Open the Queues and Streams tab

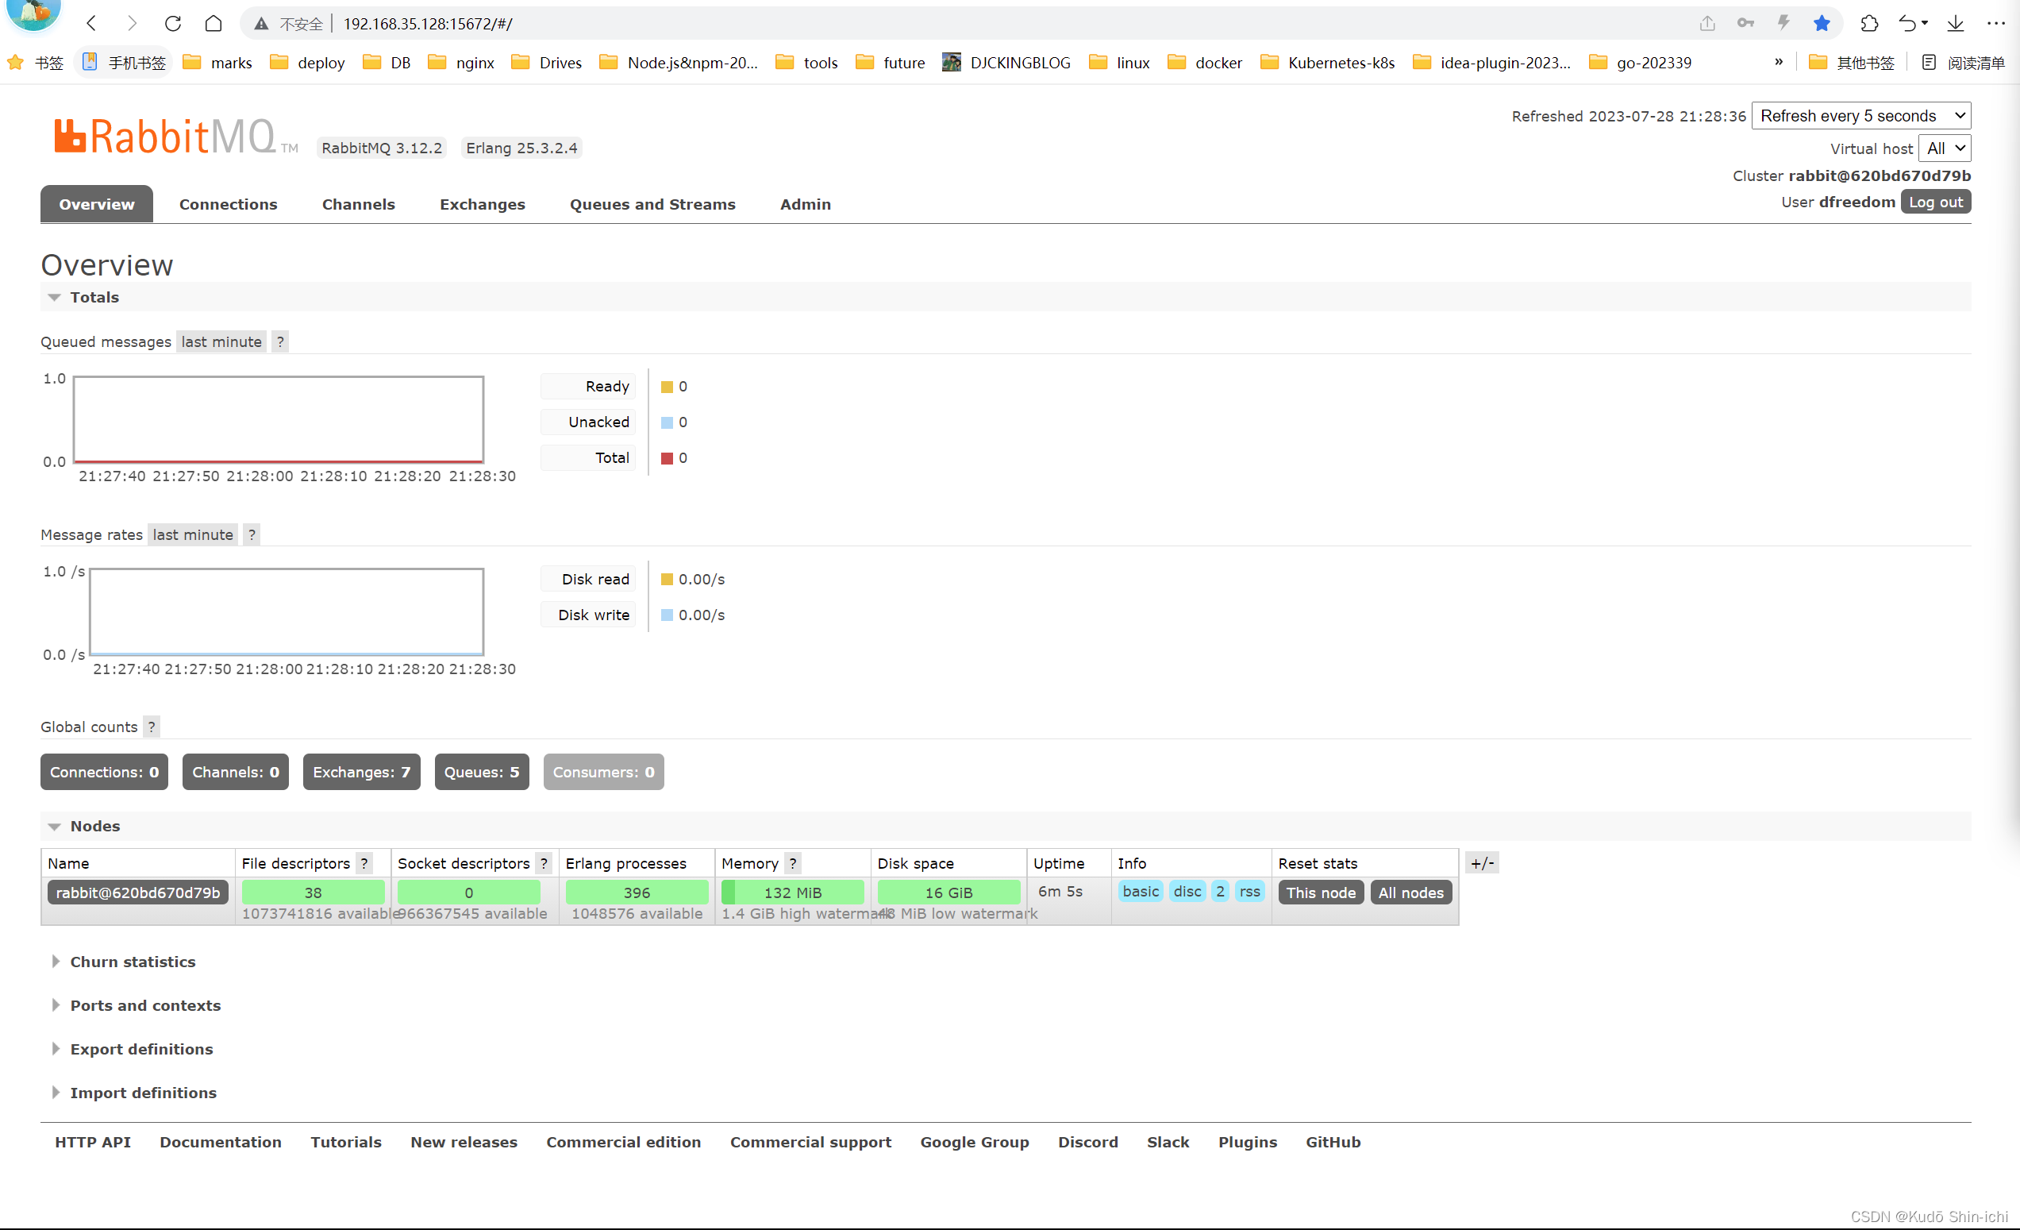652,204
